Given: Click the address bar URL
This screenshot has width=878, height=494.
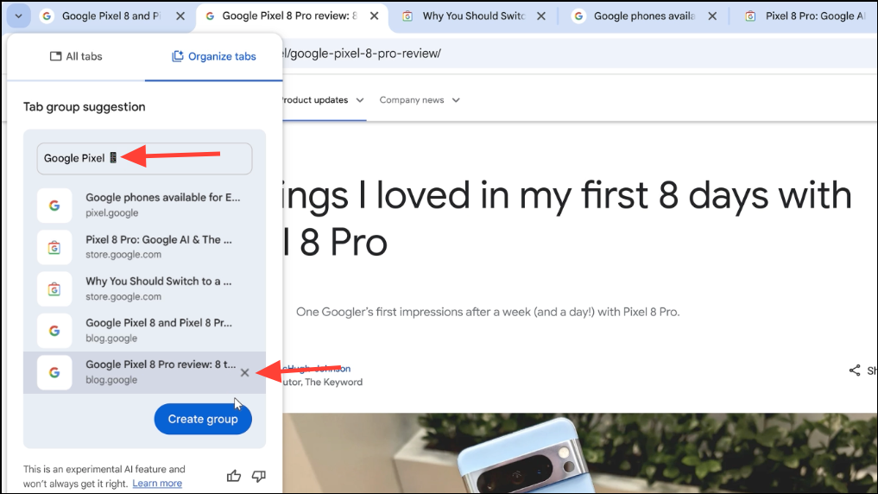Looking at the screenshot, I should click(x=361, y=54).
